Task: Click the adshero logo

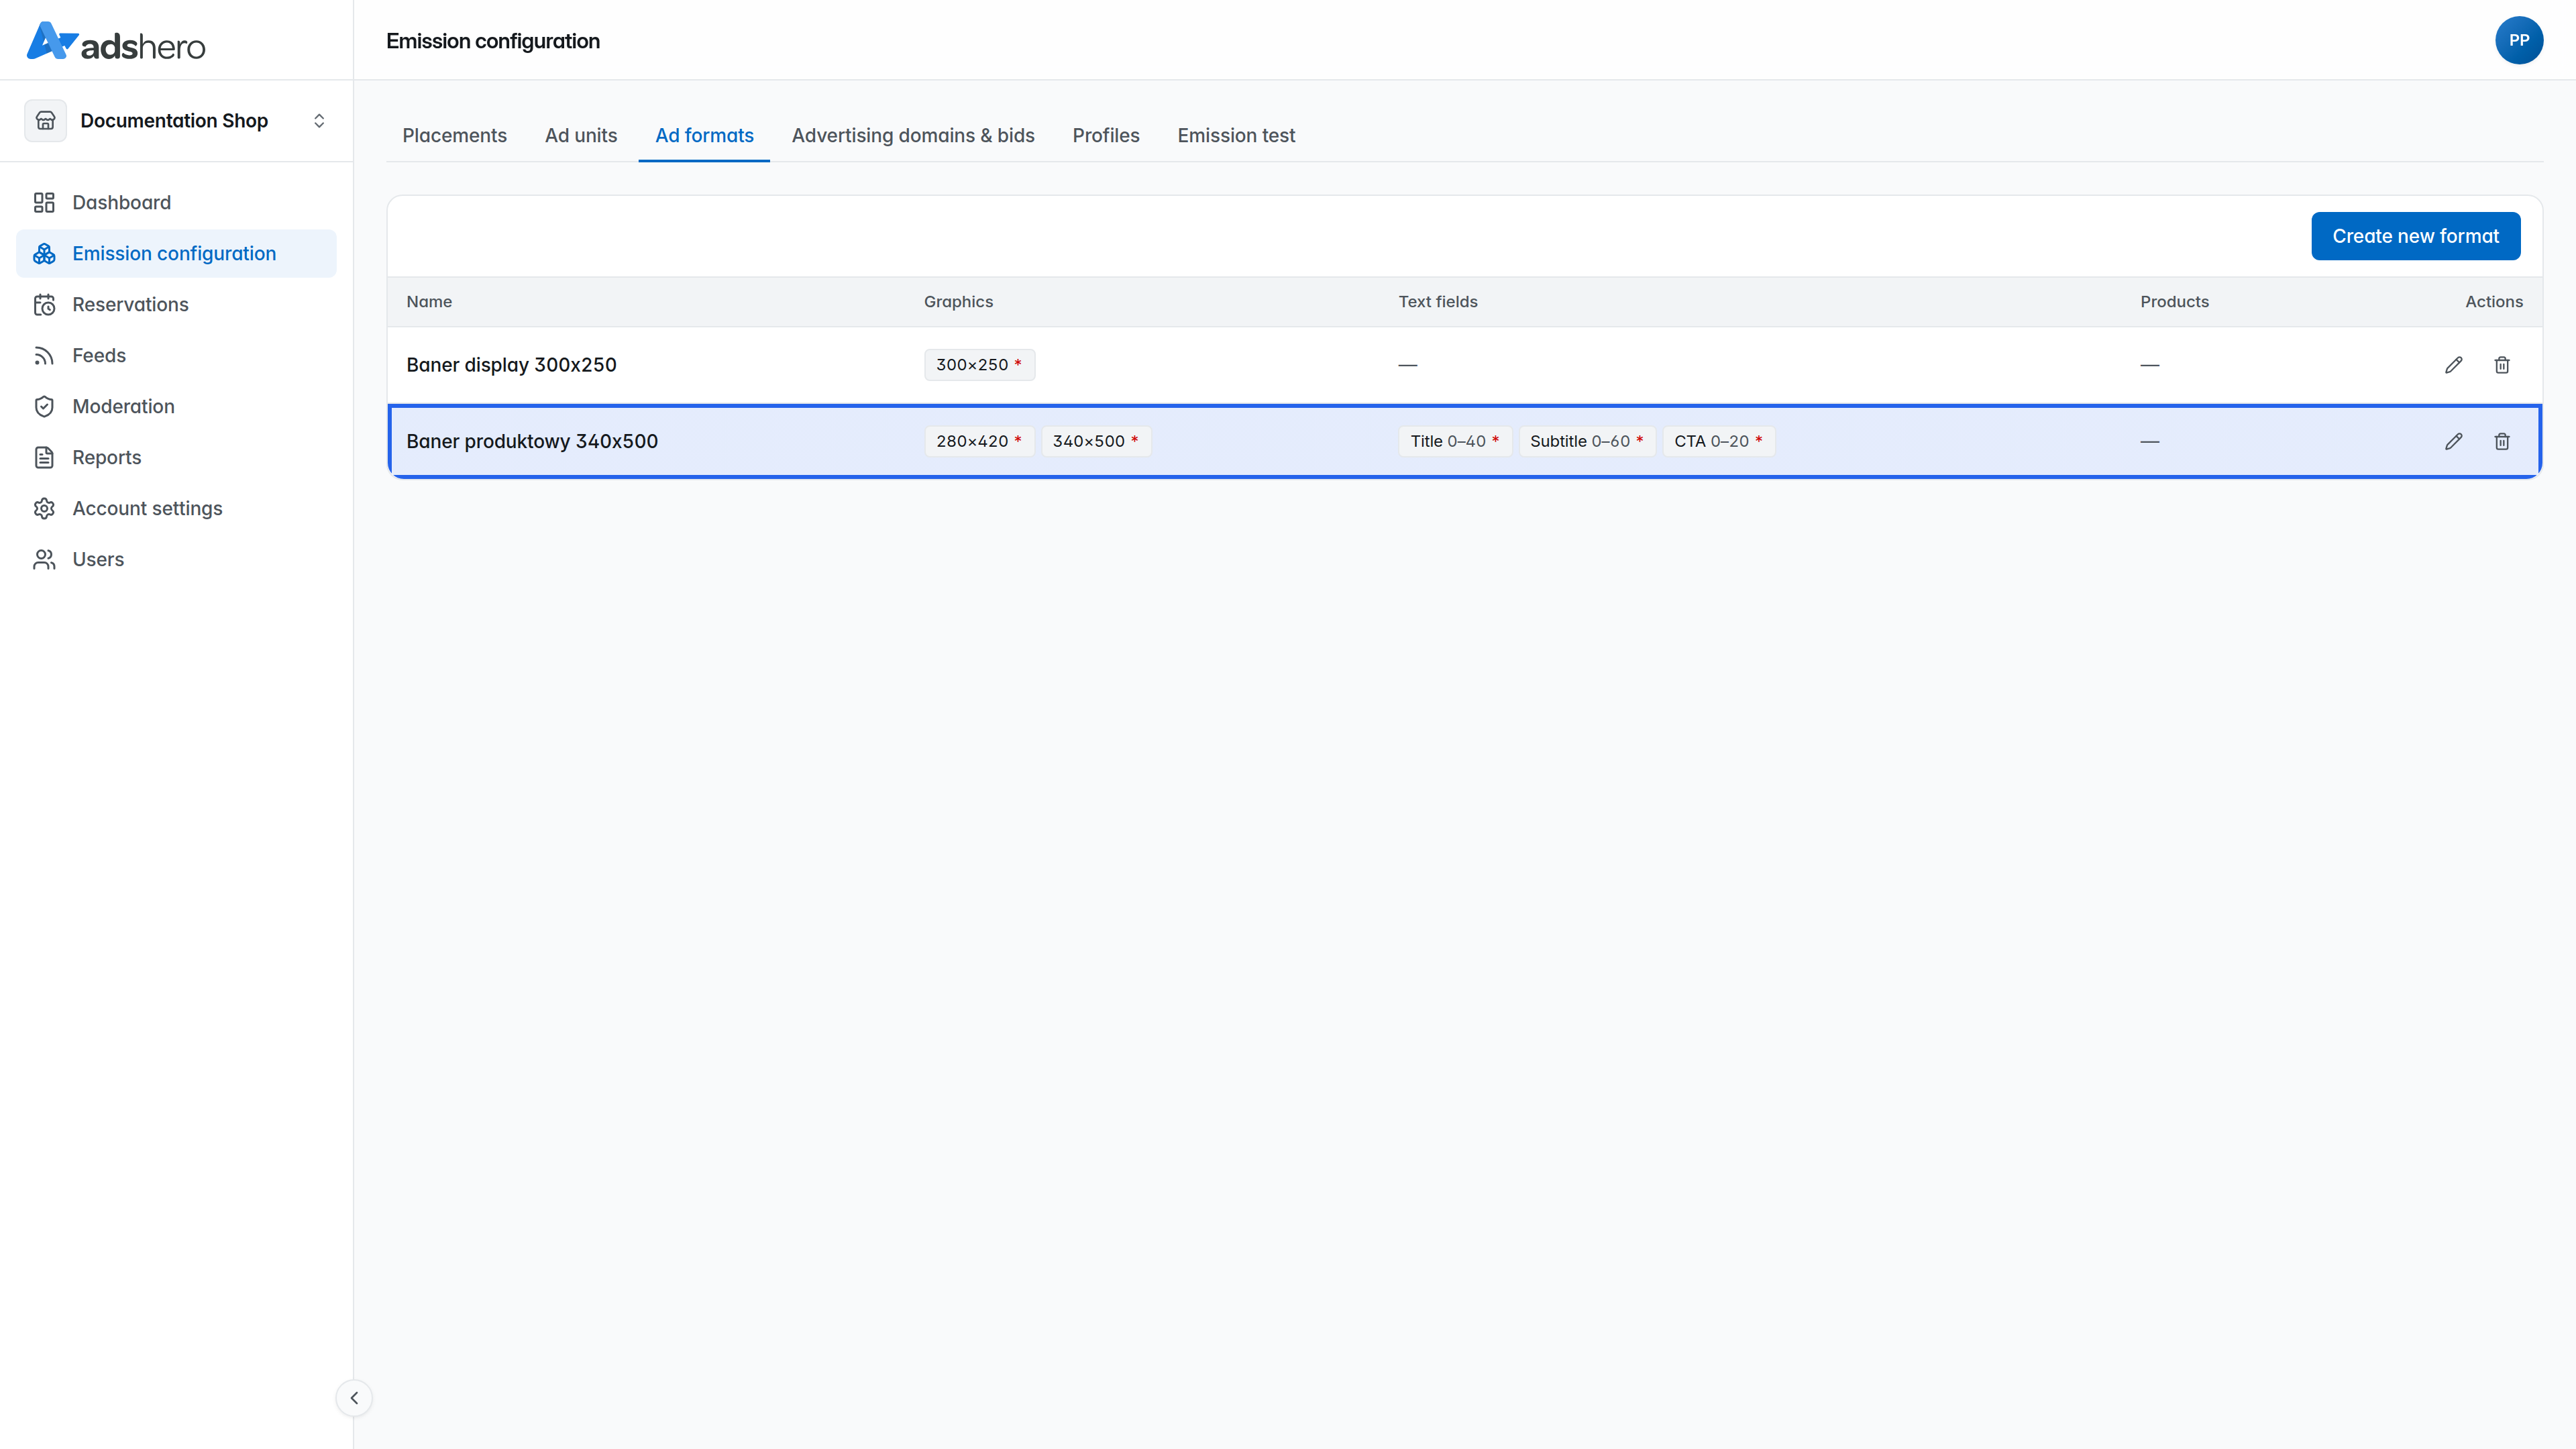Action: click(116, 42)
